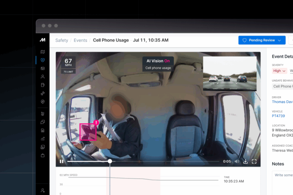Click the AI Vision On label
Image resolution: width=293 pixels, height=195 pixels.
[158, 61]
